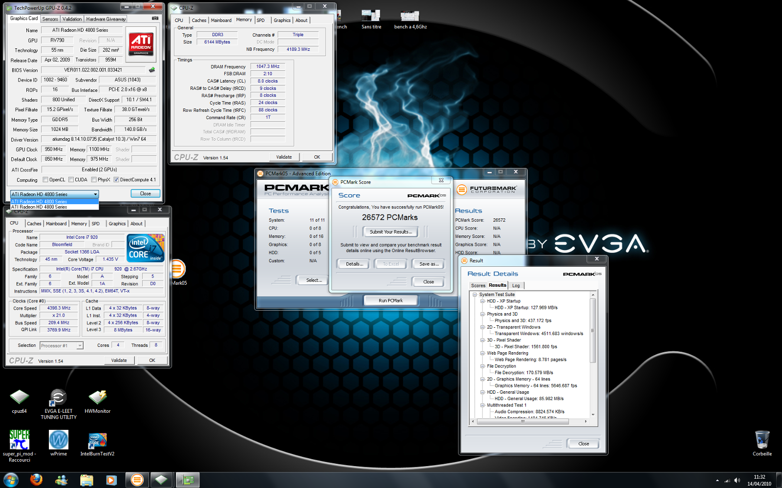This screenshot has width=782, height=488.
Task: Switch to the Sensors tab in GPU-Z
Action: 50,19
